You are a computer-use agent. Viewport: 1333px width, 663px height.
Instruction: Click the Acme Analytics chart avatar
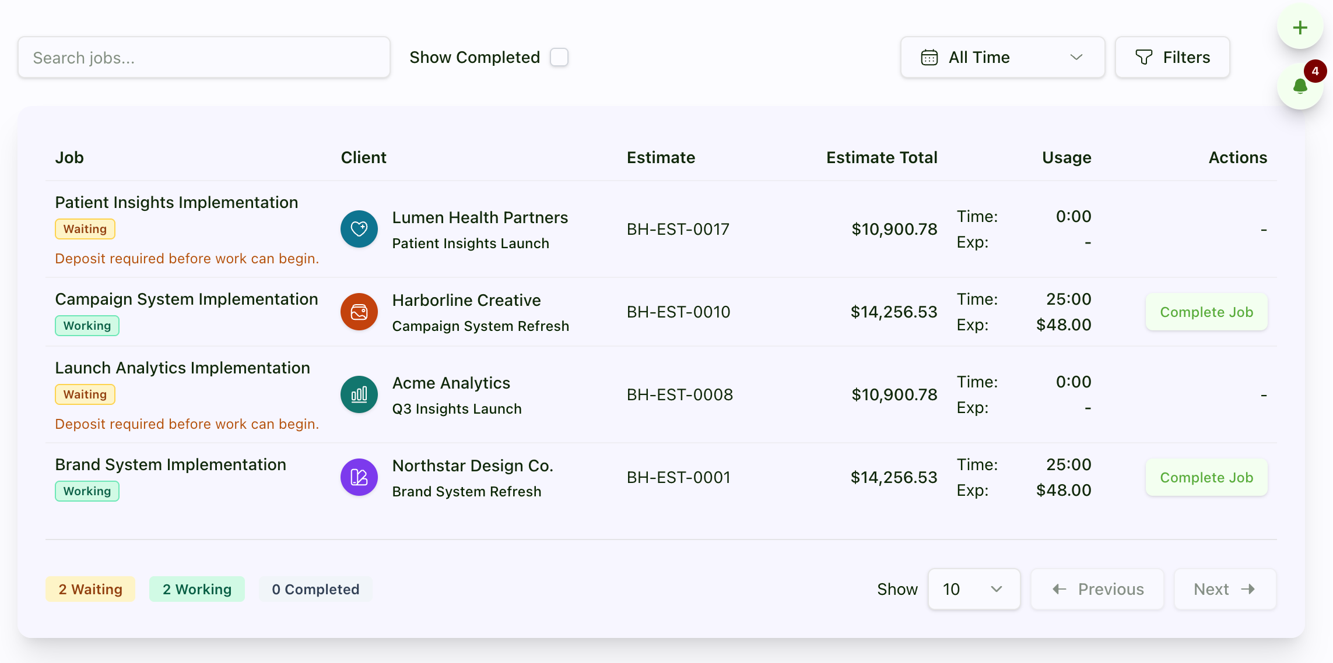point(359,394)
